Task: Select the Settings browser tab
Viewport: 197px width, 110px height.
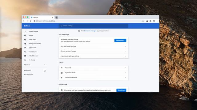Action: (x=42, y=17)
